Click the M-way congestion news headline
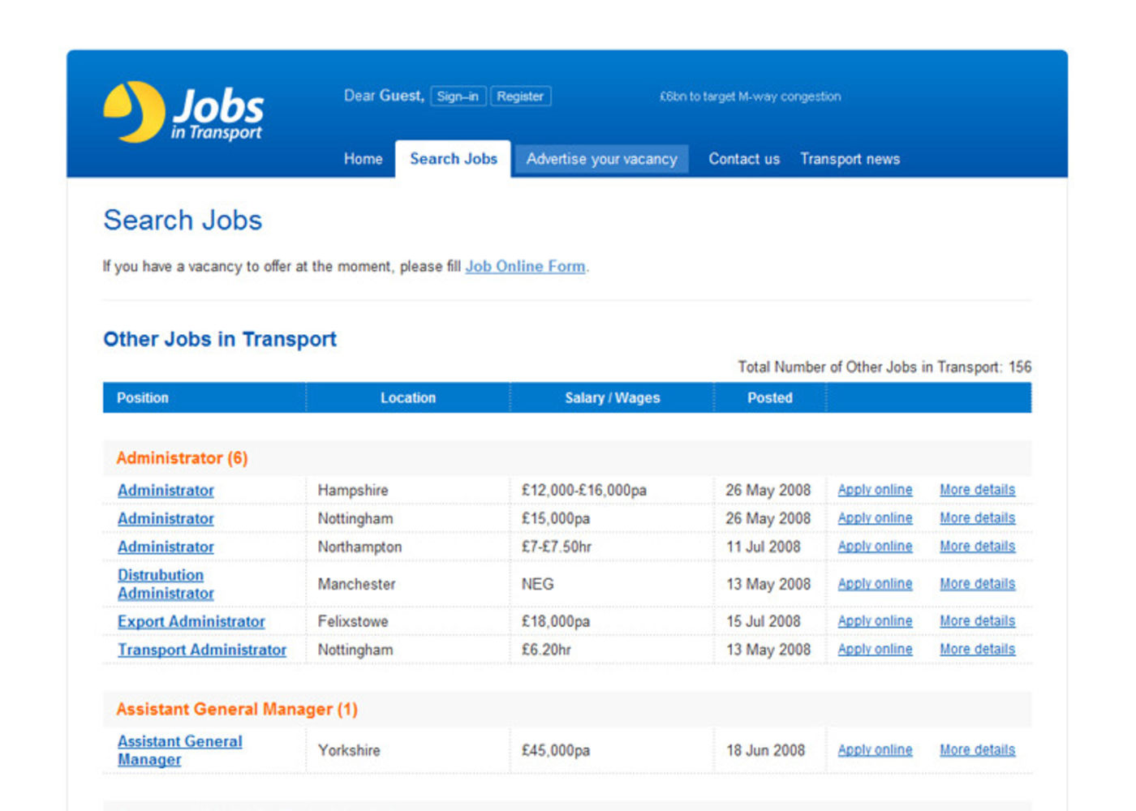1136x811 pixels. [x=750, y=97]
